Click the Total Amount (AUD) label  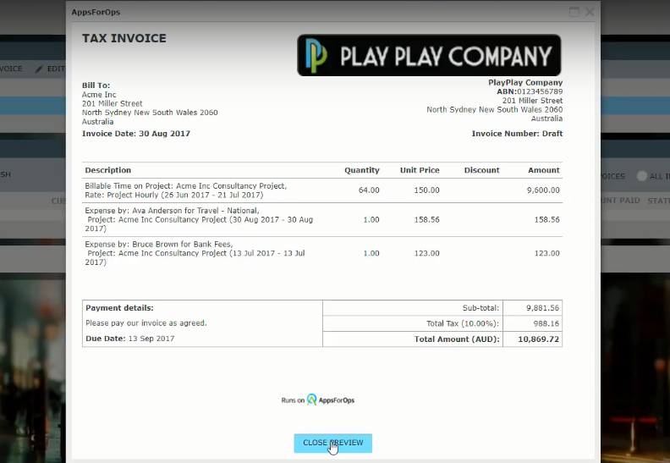(x=457, y=339)
